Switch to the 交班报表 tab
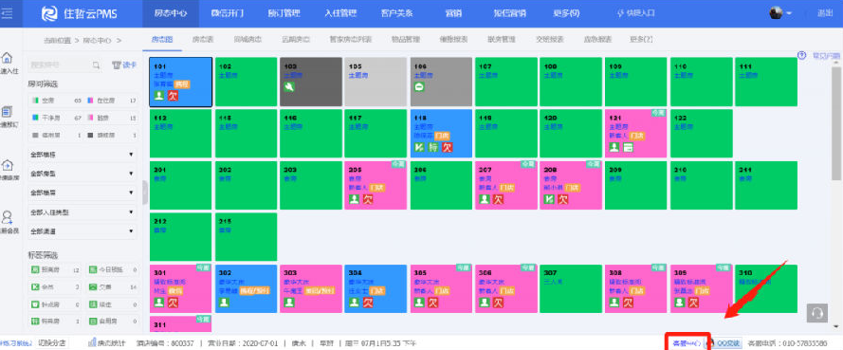This screenshot has height=350, width=843. (549, 40)
